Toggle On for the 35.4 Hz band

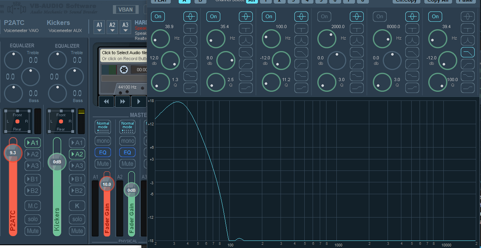tap(214, 17)
